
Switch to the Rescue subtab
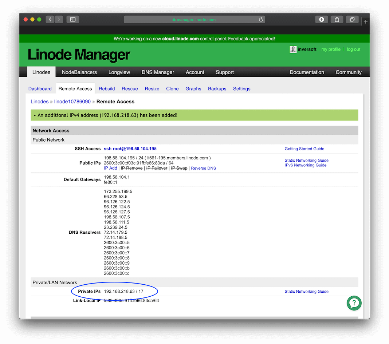[x=130, y=88]
